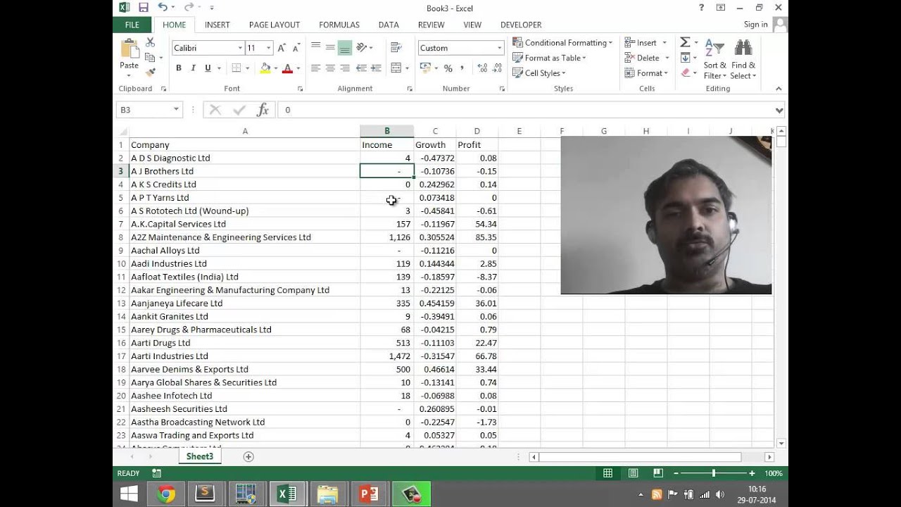
Task: Decrease font size with the smaller A
Action: point(296,48)
